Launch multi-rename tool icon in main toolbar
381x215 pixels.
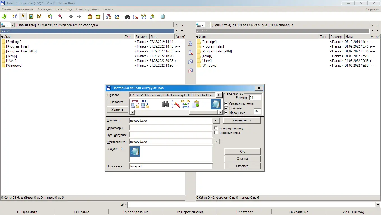pyautogui.click(x=136, y=17)
